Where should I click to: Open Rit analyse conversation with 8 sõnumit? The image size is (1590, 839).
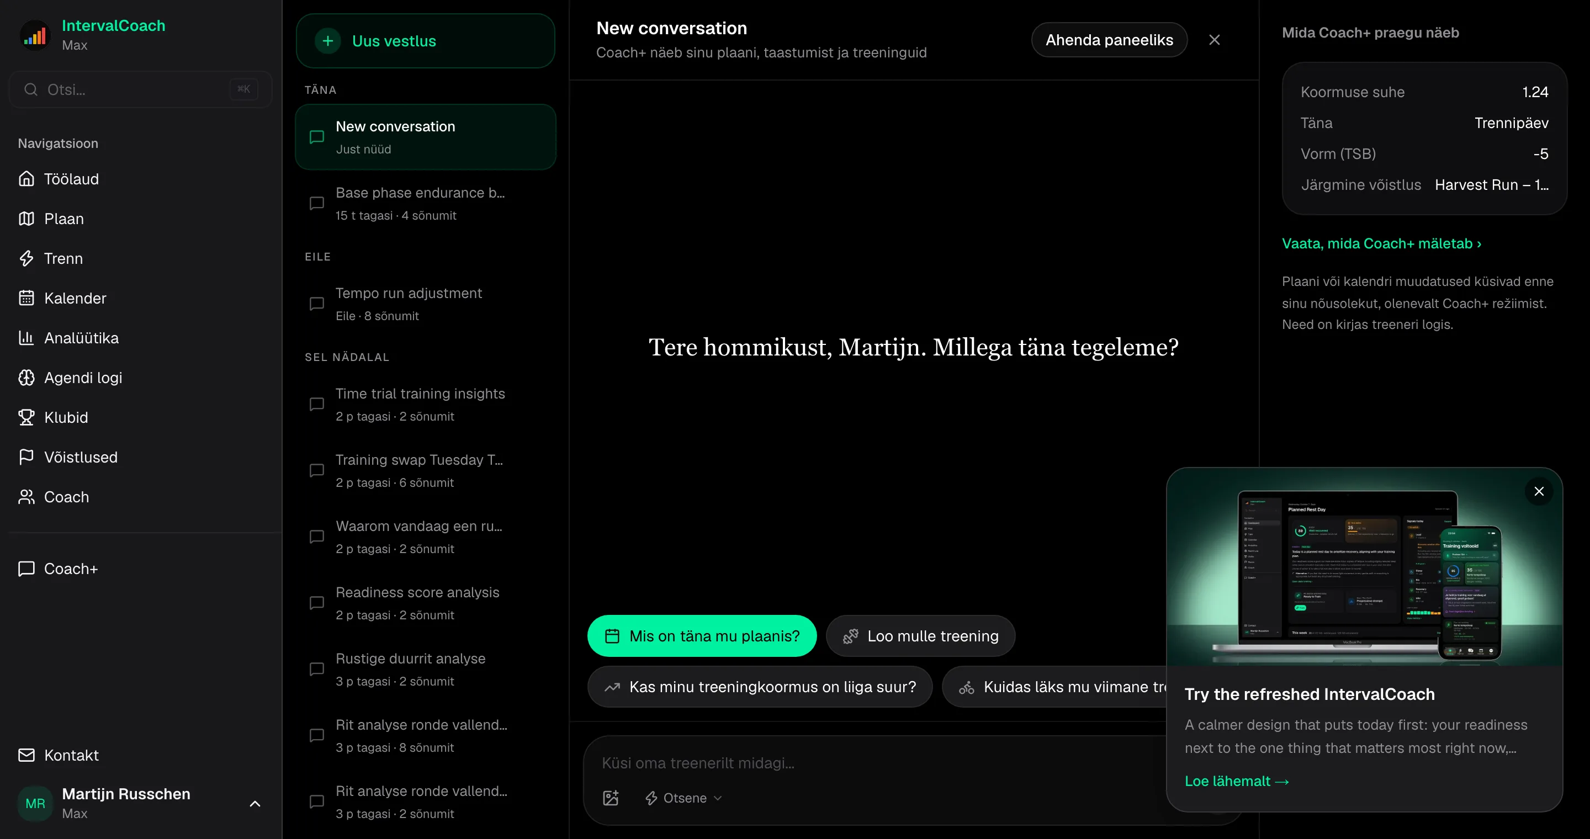pos(425,735)
